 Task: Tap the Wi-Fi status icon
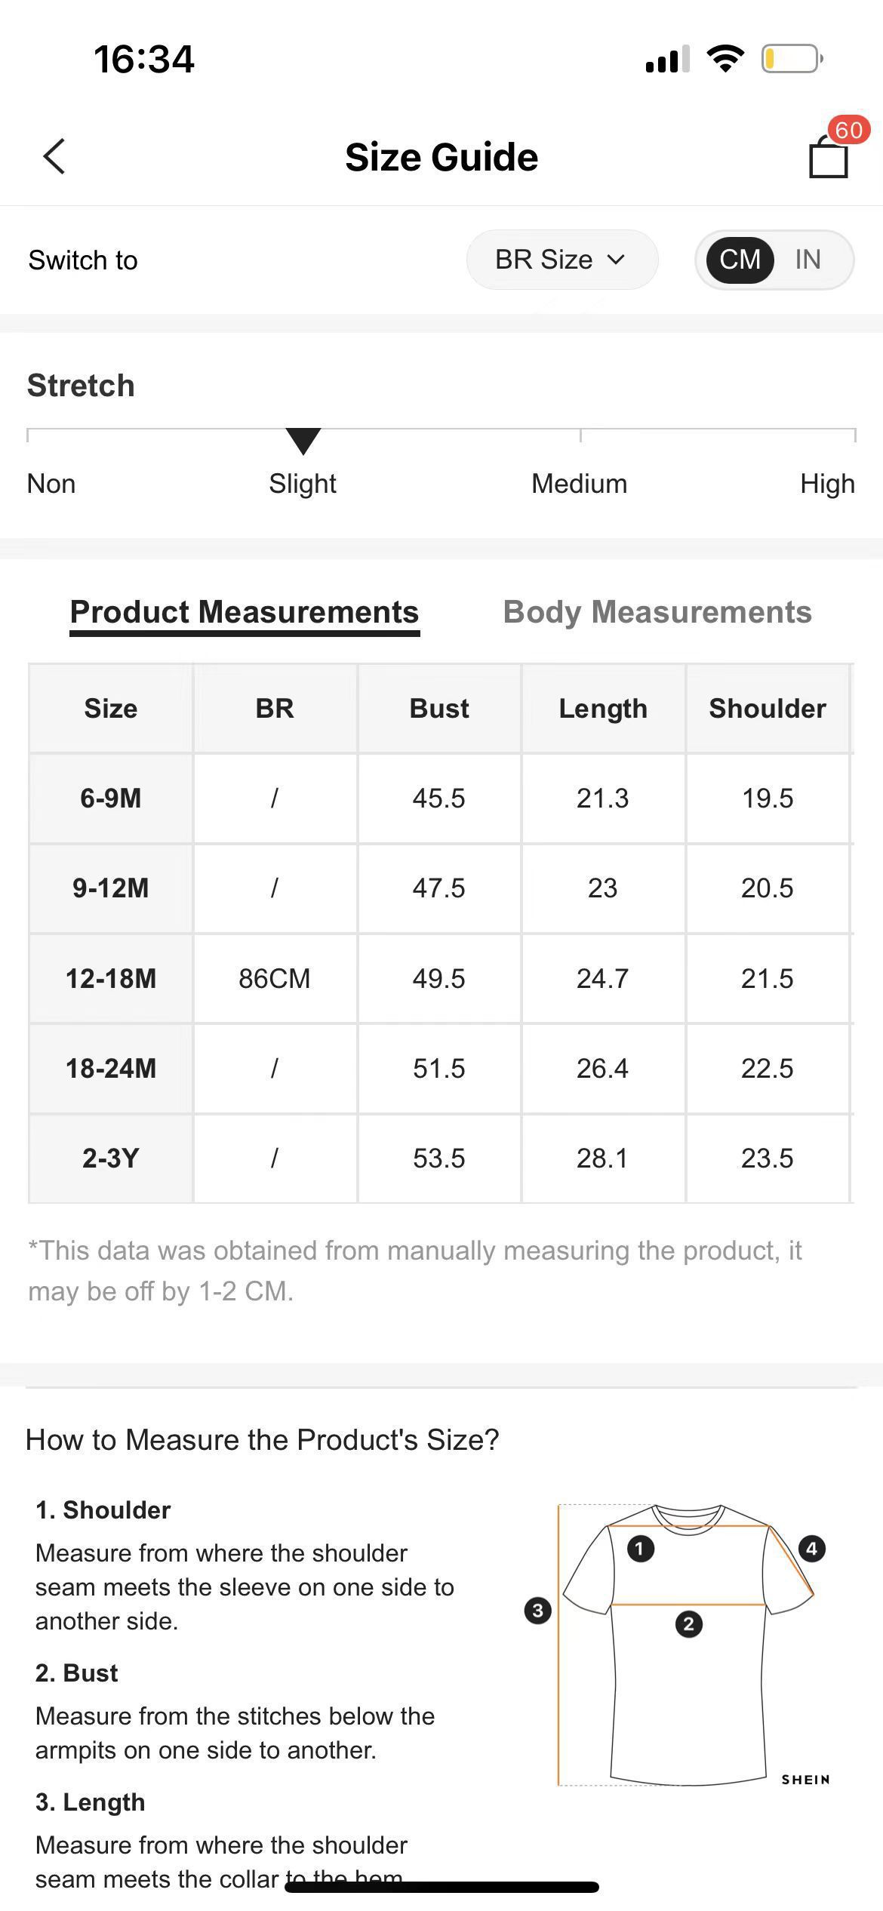pos(725,58)
